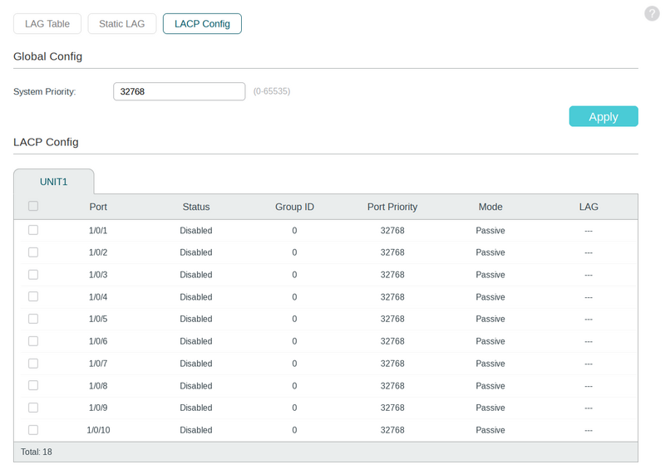Click Passive mode of port 1/0/10

(490, 430)
